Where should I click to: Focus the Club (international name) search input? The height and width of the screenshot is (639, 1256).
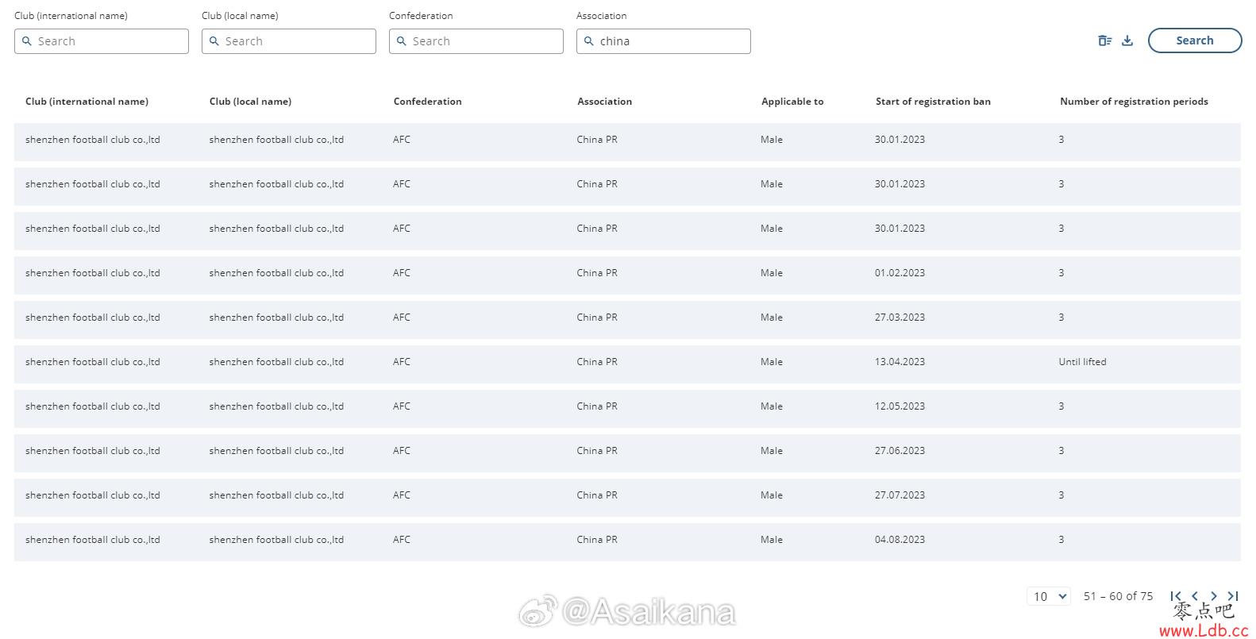102,41
